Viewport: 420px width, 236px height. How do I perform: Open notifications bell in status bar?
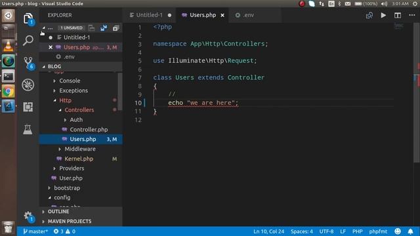[410, 231]
